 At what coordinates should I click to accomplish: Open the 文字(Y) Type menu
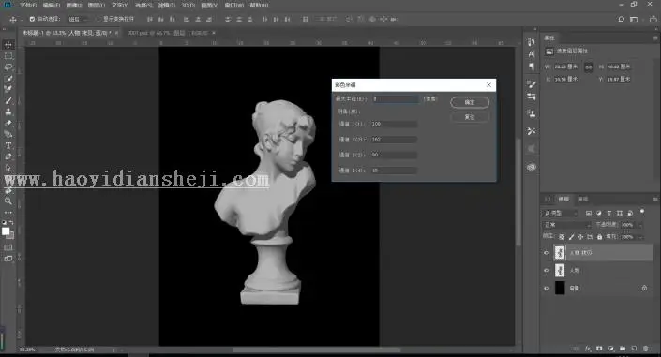tap(120, 5)
